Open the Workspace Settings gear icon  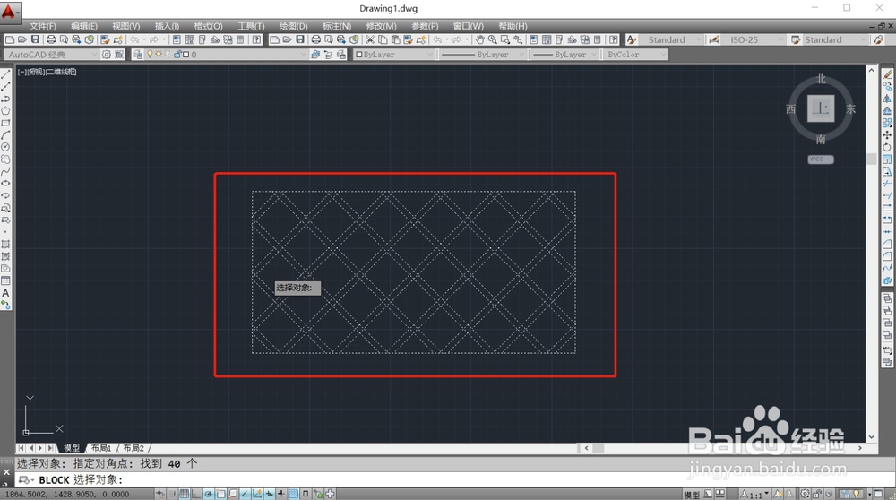click(x=107, y=55)
